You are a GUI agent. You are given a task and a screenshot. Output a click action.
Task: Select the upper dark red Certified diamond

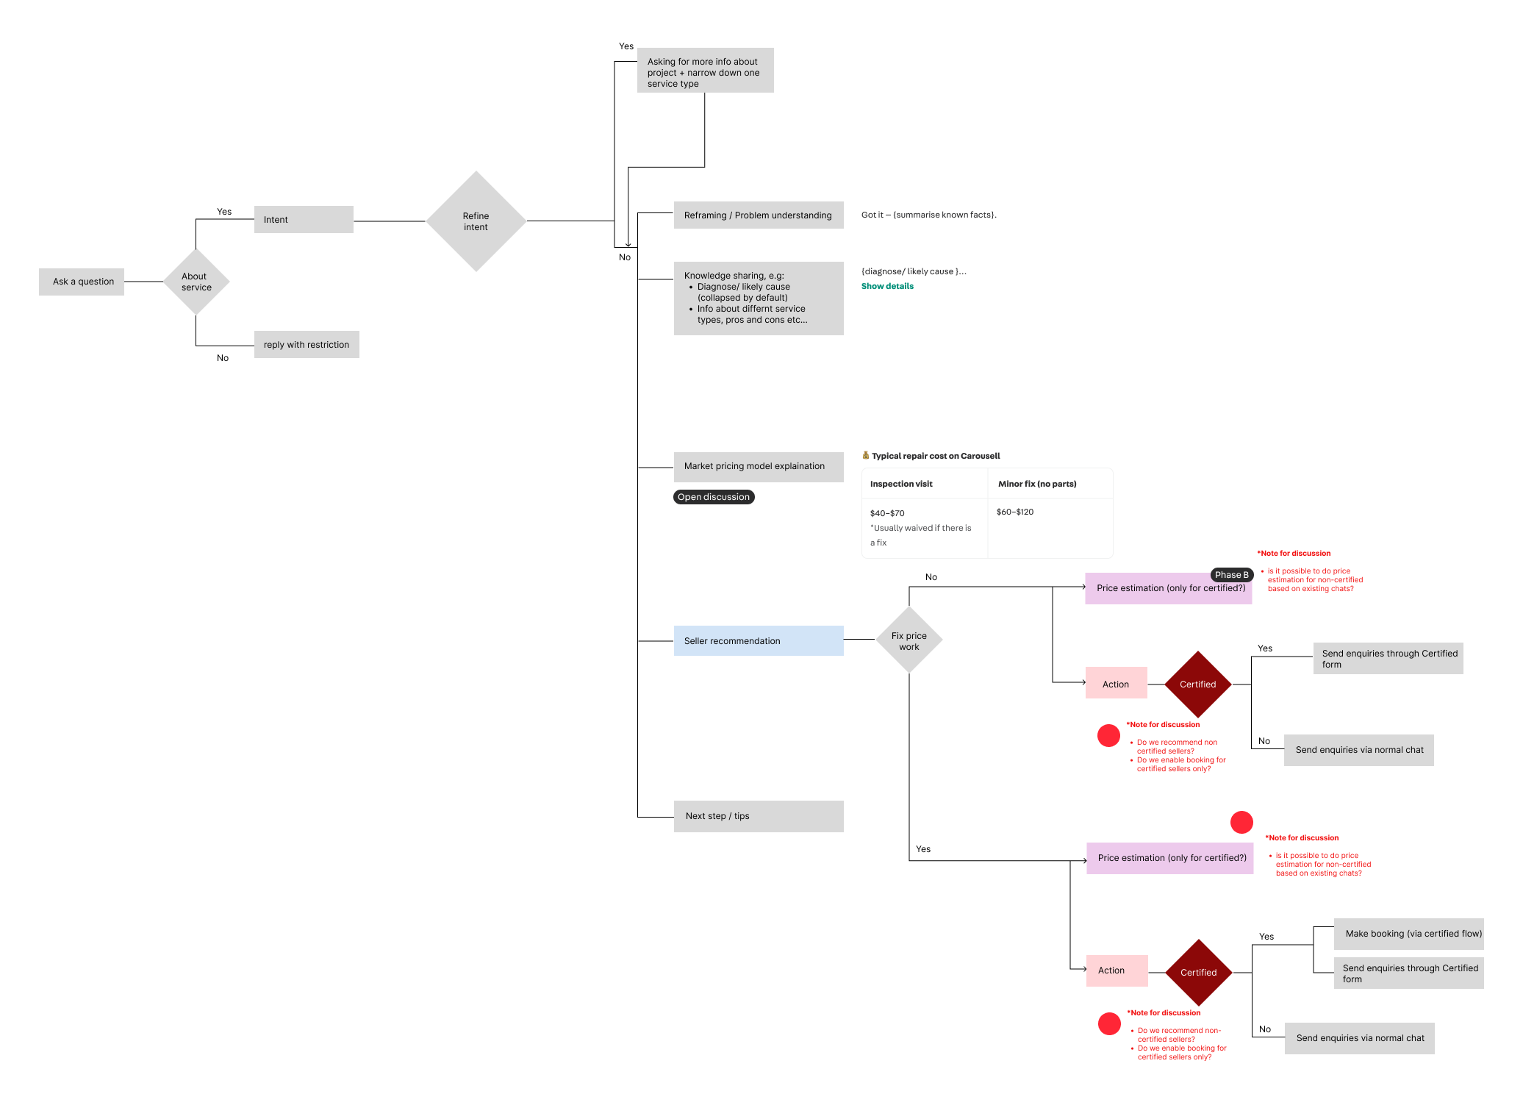point(1197,684)
